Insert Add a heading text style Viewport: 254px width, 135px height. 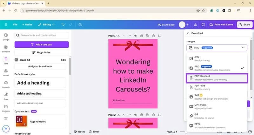tap(40, 83)
